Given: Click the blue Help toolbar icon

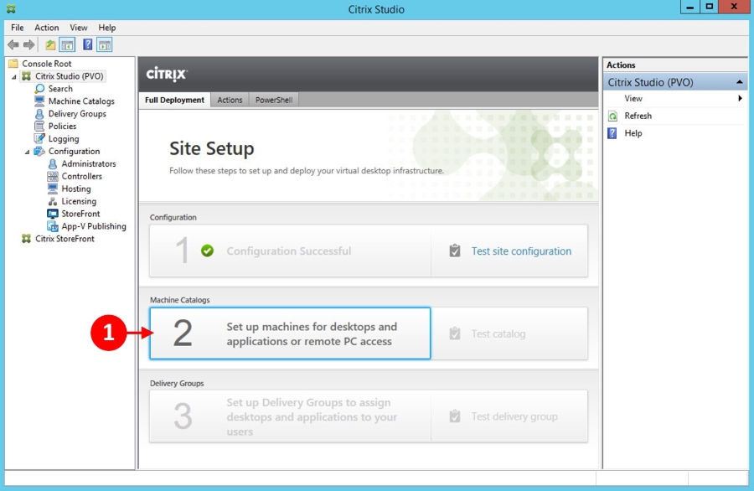Looking at the screenshot, I should pyautogui.click(x=87, y=45).
